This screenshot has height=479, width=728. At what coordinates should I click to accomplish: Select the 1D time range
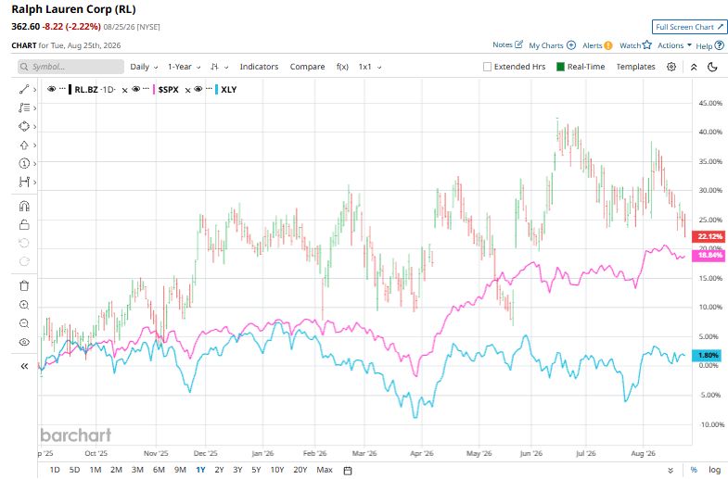(55, 470)
